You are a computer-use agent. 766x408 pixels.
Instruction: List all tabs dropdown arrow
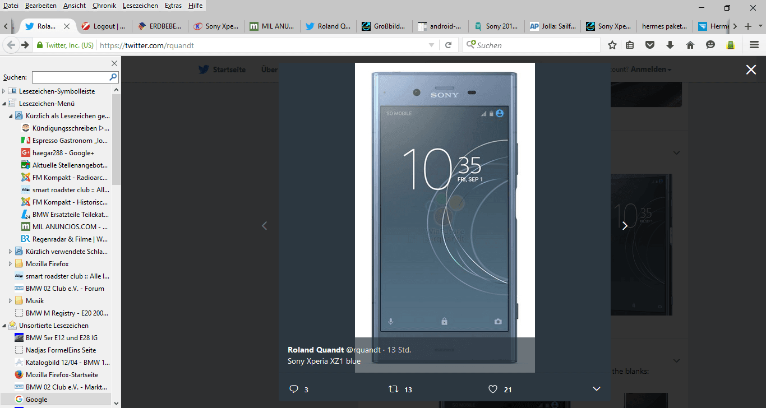pos(760,26)
